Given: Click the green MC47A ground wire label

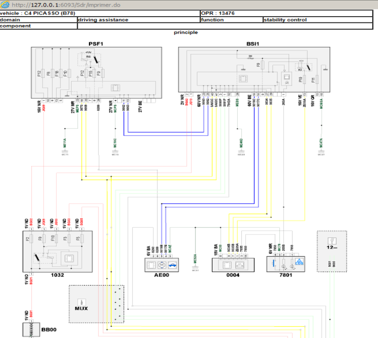Looking at the screenshot, I should 321,143.
